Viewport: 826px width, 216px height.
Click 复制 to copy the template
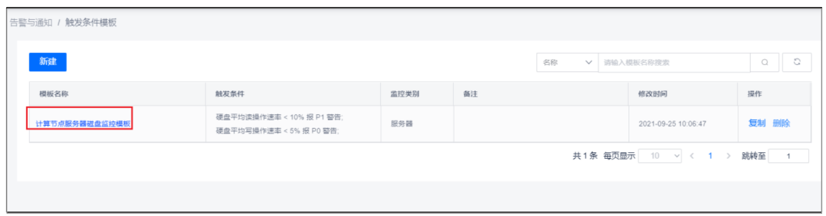pyautogui.click(x=757, y=123)
